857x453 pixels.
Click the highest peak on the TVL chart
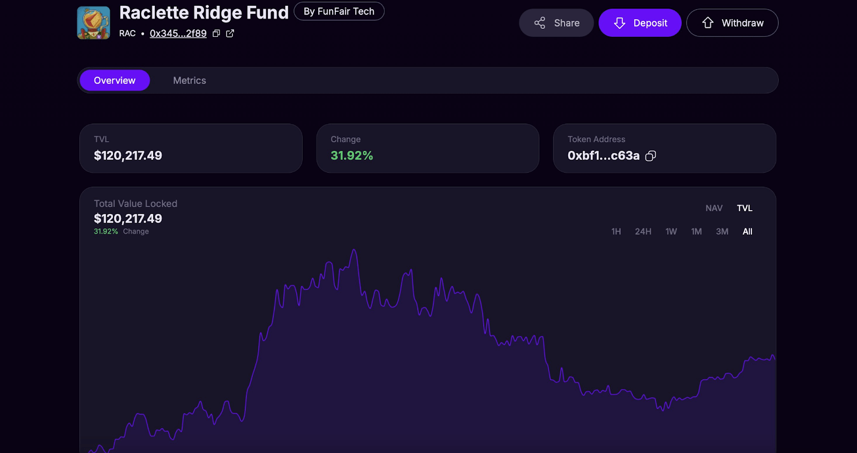(354, 250)
